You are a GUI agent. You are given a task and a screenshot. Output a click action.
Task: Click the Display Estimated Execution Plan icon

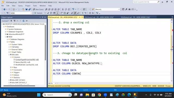click(x=51, y=13)
